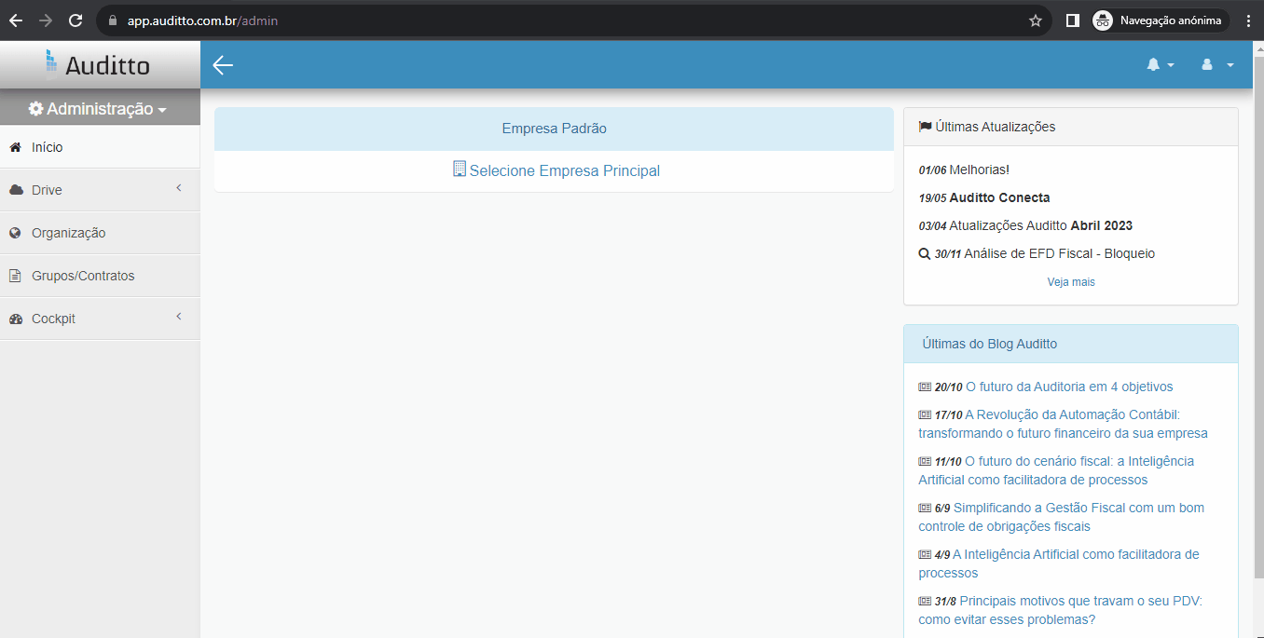Click the padlock site info icon

113,20
